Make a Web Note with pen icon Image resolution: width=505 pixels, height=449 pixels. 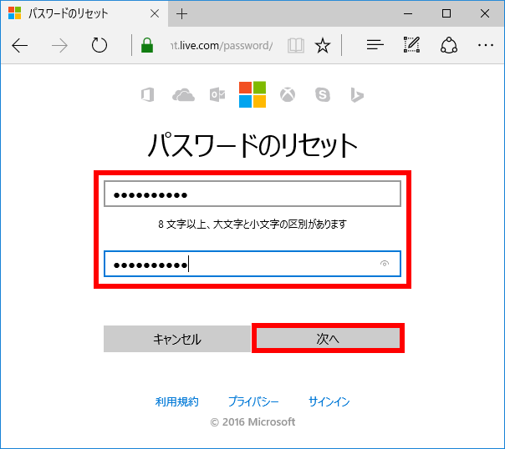click(411, 45)
